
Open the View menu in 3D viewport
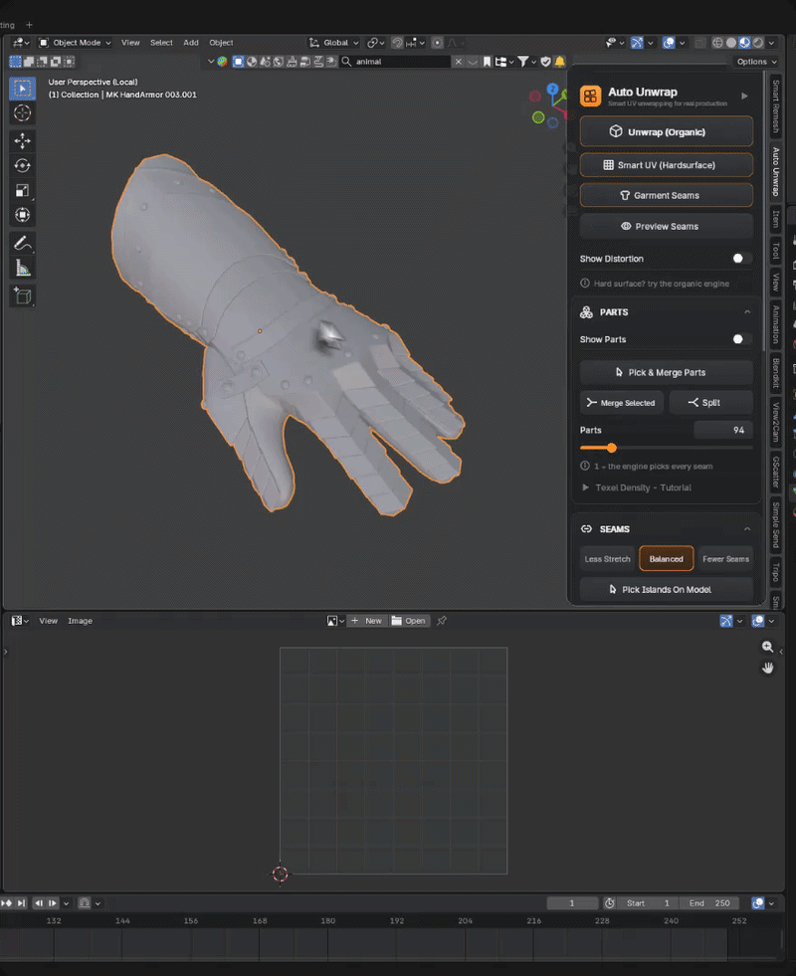130,43
